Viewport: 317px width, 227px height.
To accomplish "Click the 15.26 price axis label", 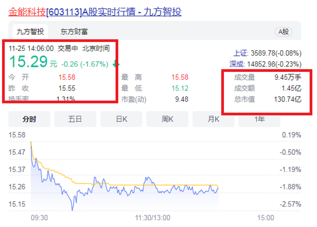I will (17, 187).
